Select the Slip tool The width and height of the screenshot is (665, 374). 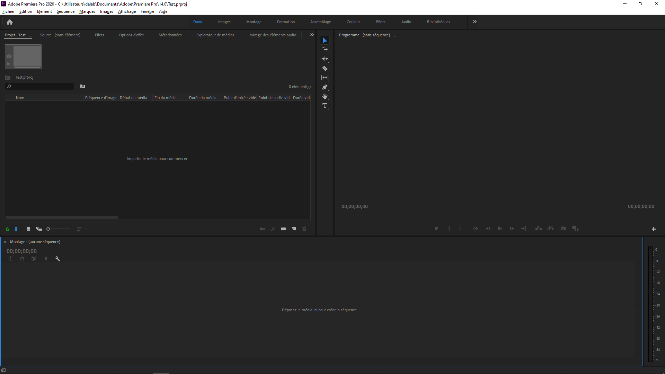tap(325, 78)
